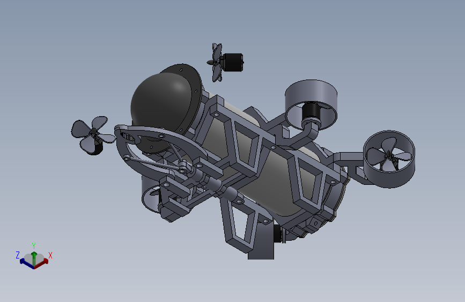This screenshot has height=302, width=465.
Task: Select the blue Z axis of the triad
Action: click(x=27, y=264)
